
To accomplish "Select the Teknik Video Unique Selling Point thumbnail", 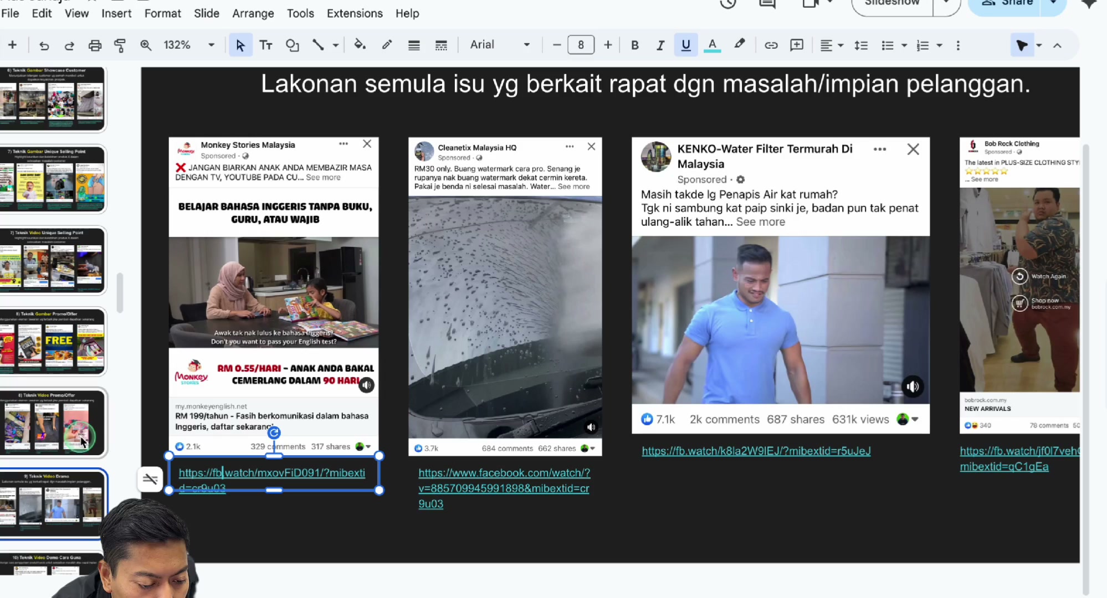I will tap(53, 260).
